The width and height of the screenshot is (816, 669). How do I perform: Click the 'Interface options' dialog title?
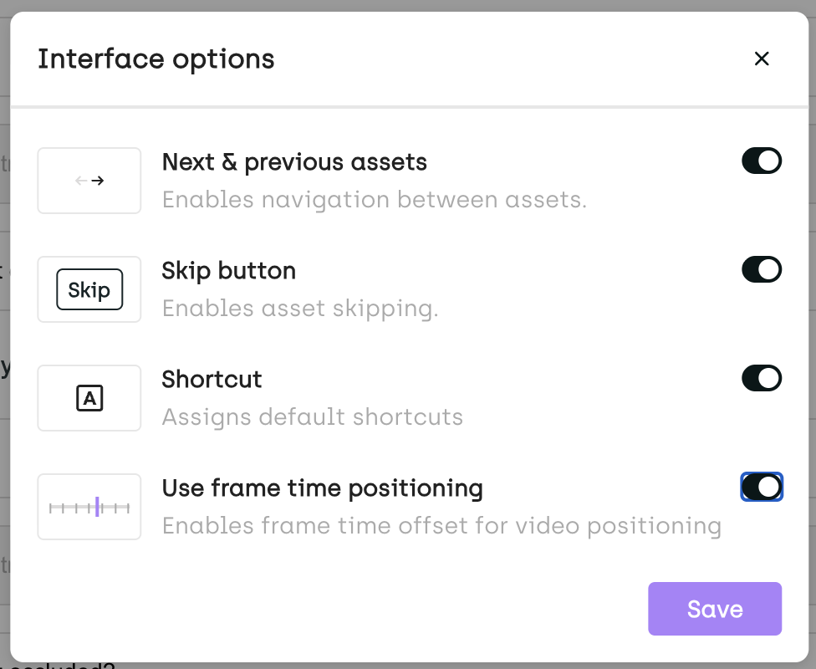tap(156, 59)
